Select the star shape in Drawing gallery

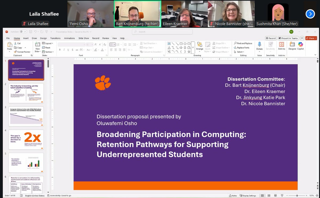pyautogui.click(x=189, y=52)
